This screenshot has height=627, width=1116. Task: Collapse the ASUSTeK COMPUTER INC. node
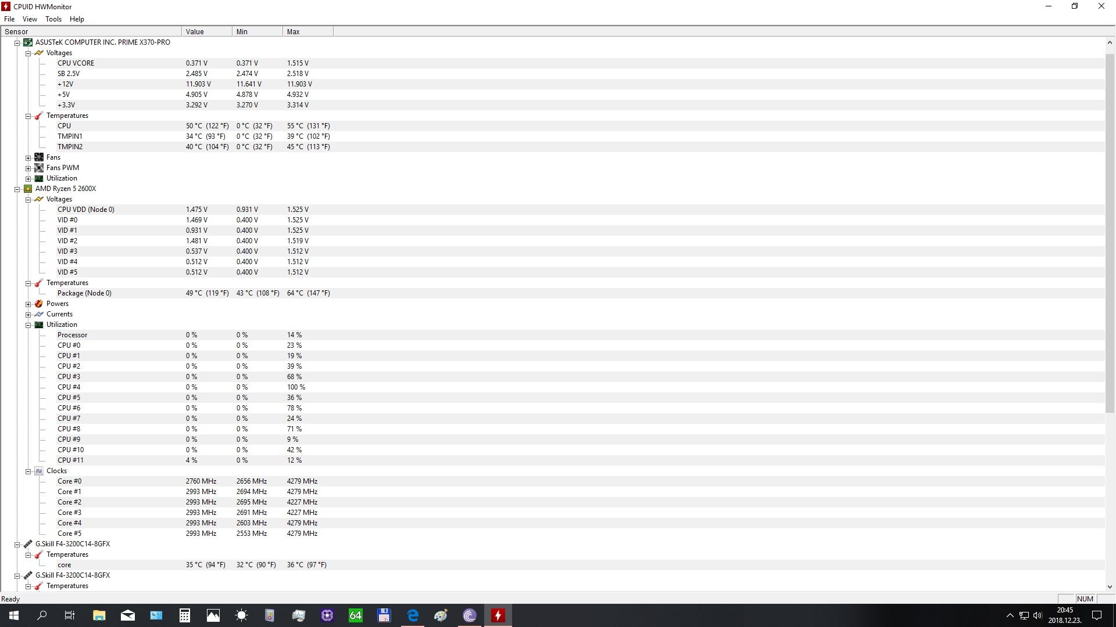17,43
